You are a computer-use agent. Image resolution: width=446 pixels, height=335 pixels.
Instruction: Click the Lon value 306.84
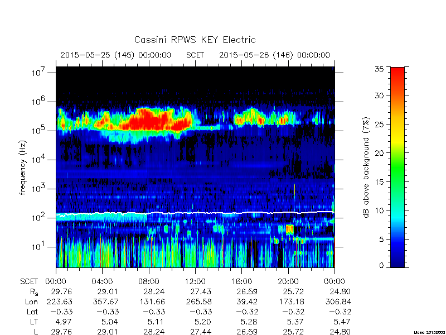click(x=338, y=301)
